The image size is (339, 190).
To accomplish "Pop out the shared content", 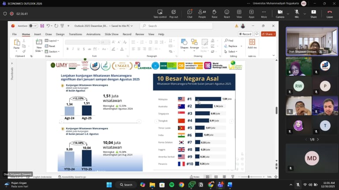I will tap(173, 14).
